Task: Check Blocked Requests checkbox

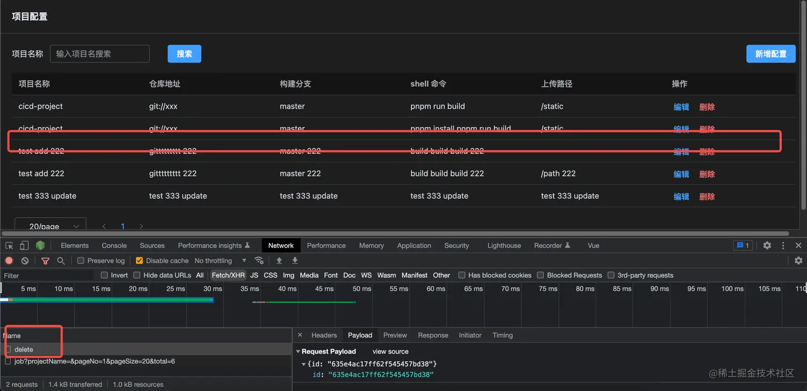Action: click(x=540, y=275)
